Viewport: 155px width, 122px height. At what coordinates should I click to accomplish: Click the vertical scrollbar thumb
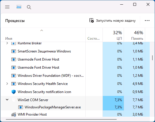[x=152, y=58]
